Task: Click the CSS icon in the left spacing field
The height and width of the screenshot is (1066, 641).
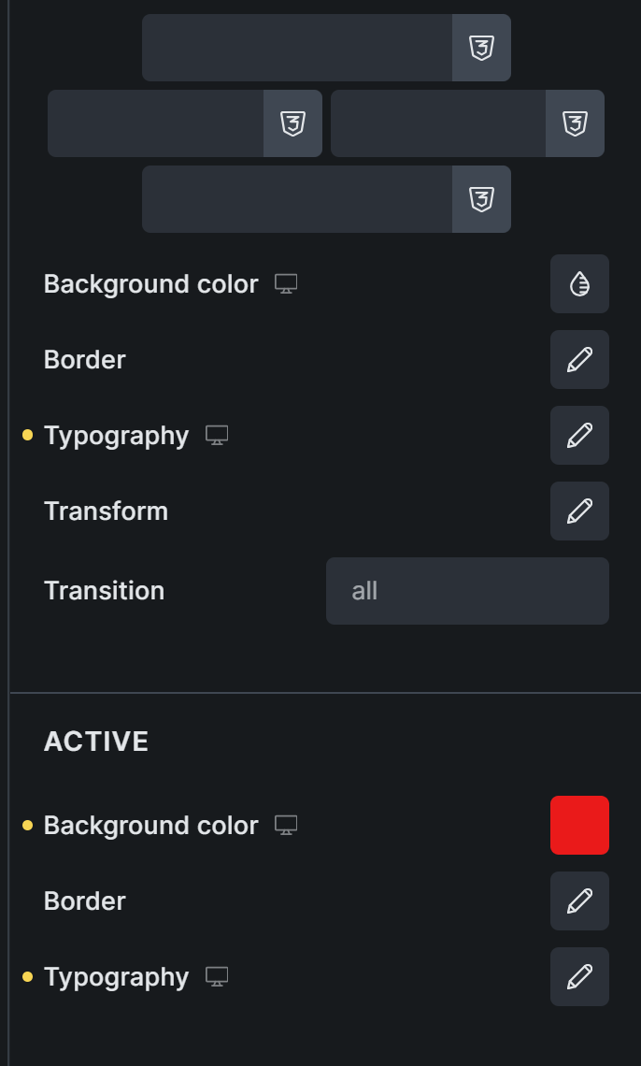Action: 293,123
